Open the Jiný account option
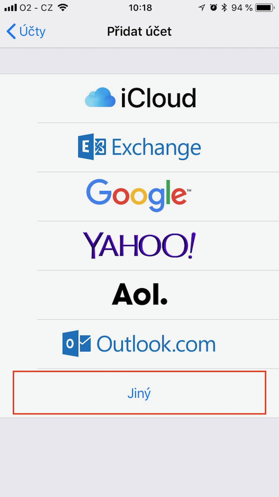This screenshot has height=497, width=279. pyautogui.click(x=139, y=393)
